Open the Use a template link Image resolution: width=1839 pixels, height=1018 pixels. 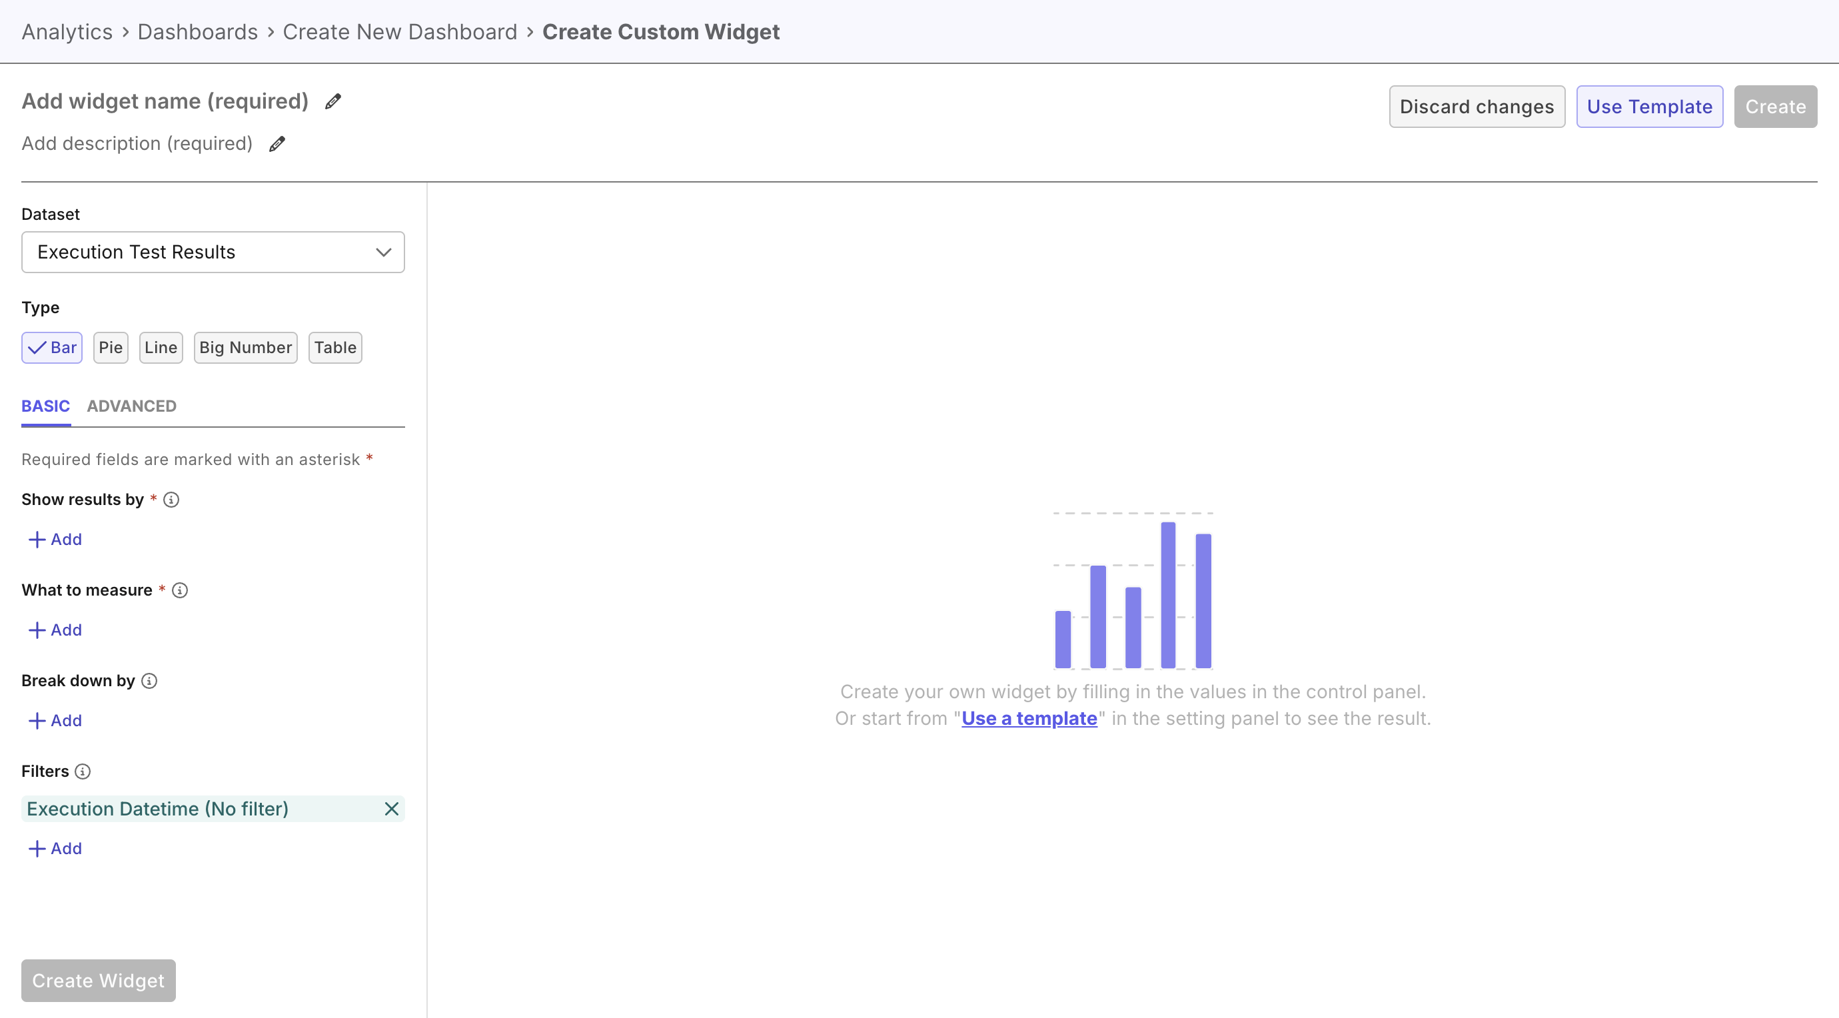tap(1028, 719)
